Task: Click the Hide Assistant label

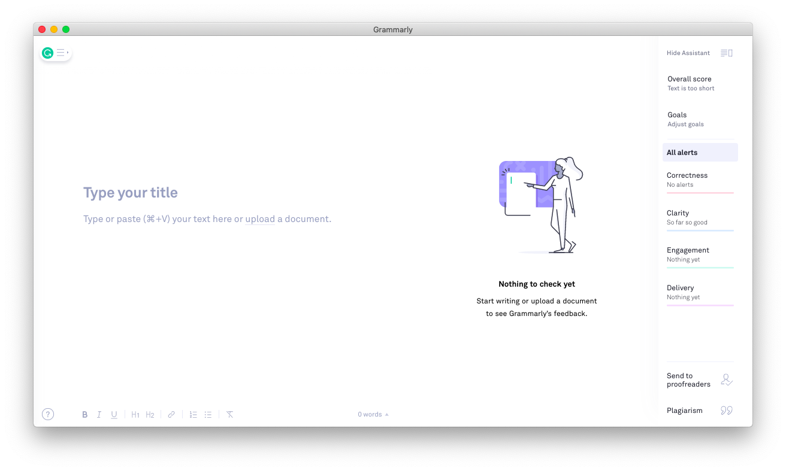Action: click(688, 53)
